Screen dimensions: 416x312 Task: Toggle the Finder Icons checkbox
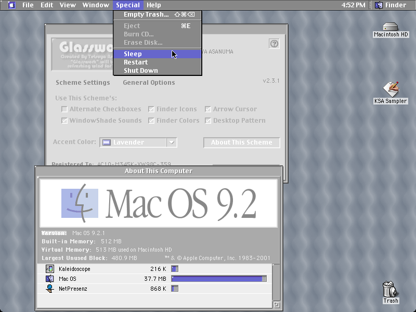[151, 109]
